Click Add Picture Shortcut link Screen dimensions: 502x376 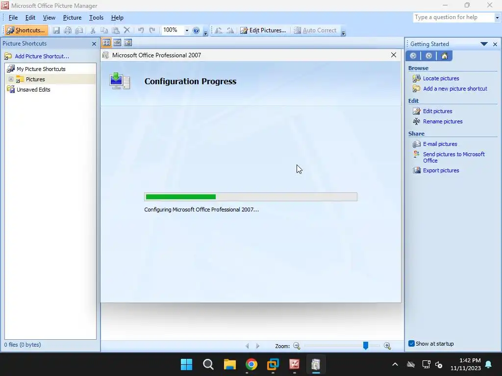[42, 56]
